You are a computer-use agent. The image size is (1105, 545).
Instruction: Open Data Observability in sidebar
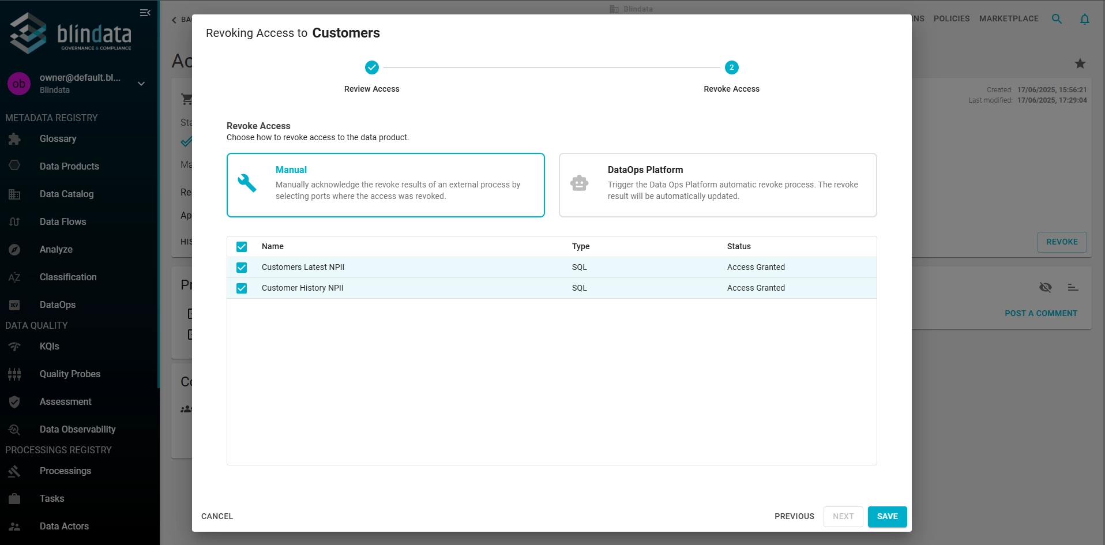[x=77, y=430]
